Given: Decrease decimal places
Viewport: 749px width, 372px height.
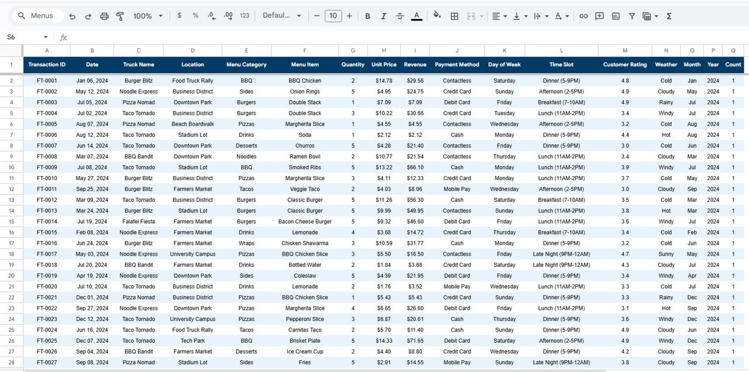Looking at the screenshot, I should [x=211, y=16].
